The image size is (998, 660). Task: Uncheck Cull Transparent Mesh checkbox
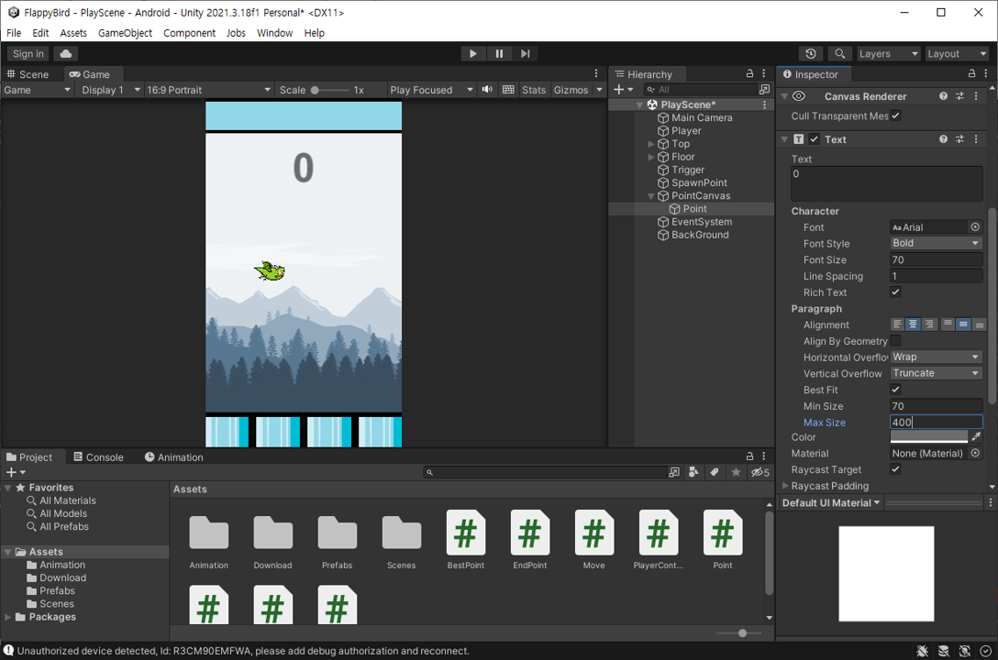point(895,115)
